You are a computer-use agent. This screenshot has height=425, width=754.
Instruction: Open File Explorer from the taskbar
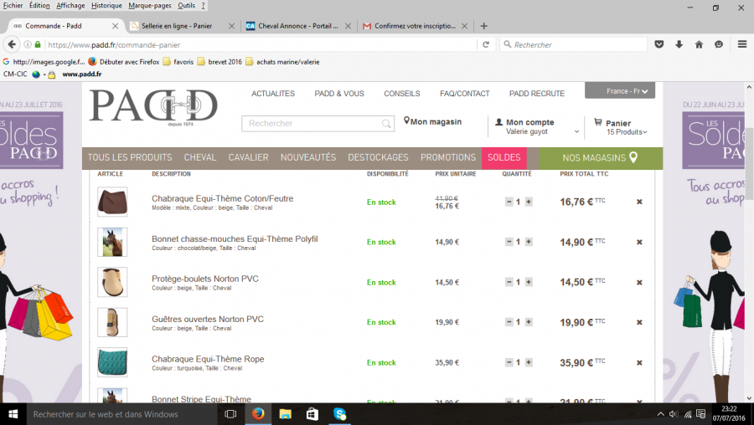[285, 414]
